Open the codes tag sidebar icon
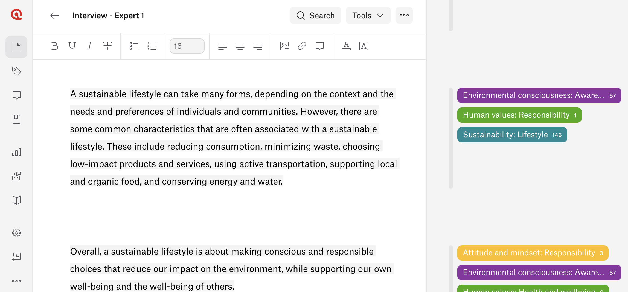Screen dimensions: 628x292 (16, 71)
